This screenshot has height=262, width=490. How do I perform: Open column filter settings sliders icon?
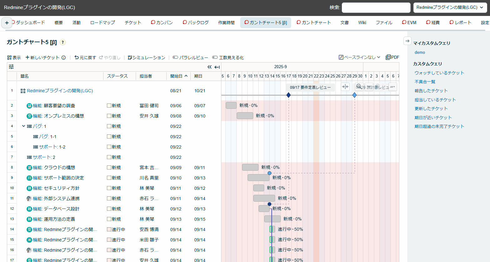click(x=11, y=67)
